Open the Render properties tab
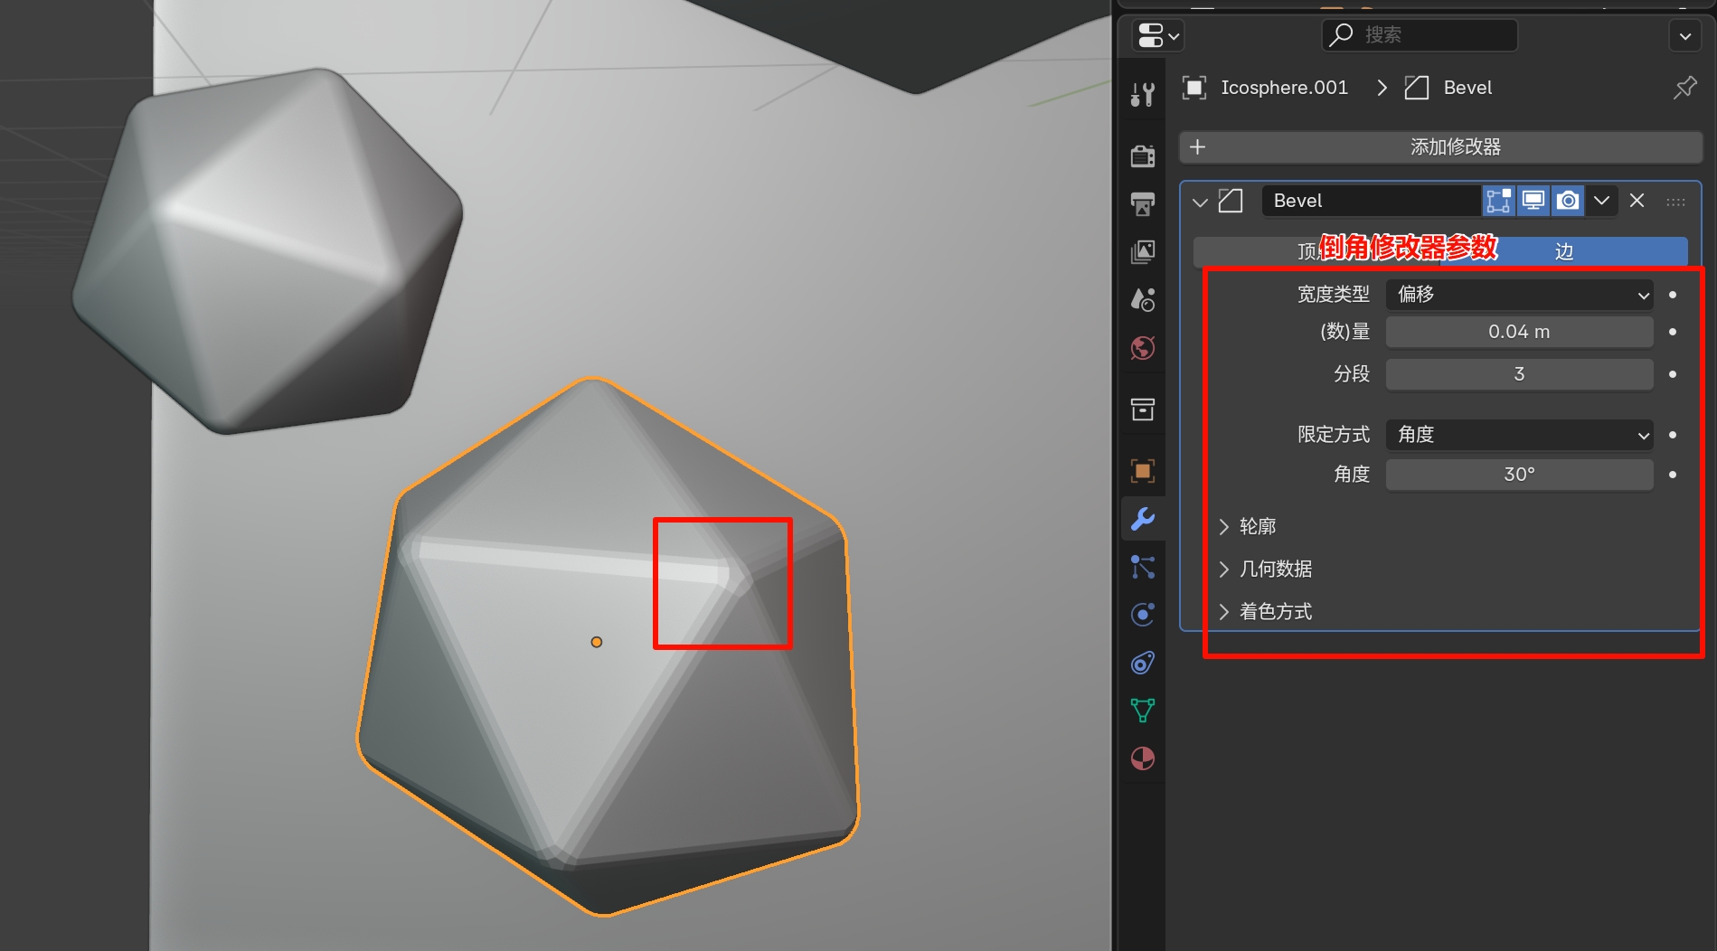Viewport: 1717px width, 951px height. click(x=1142, y=155)
